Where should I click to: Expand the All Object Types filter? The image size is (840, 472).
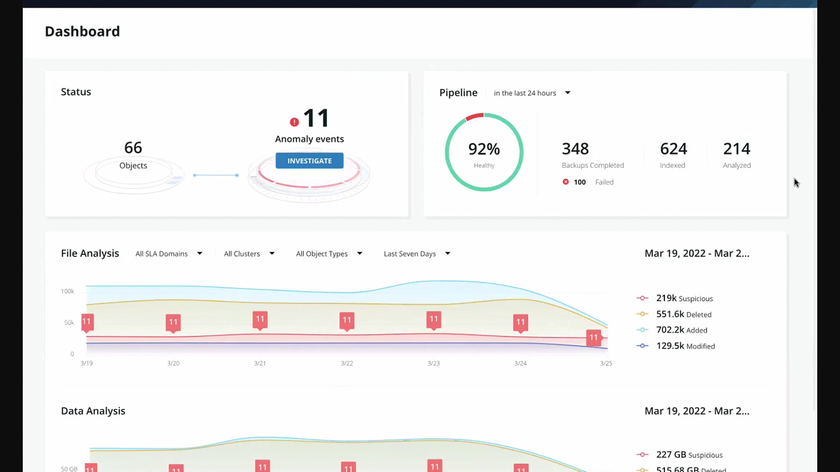coord(329,254)
